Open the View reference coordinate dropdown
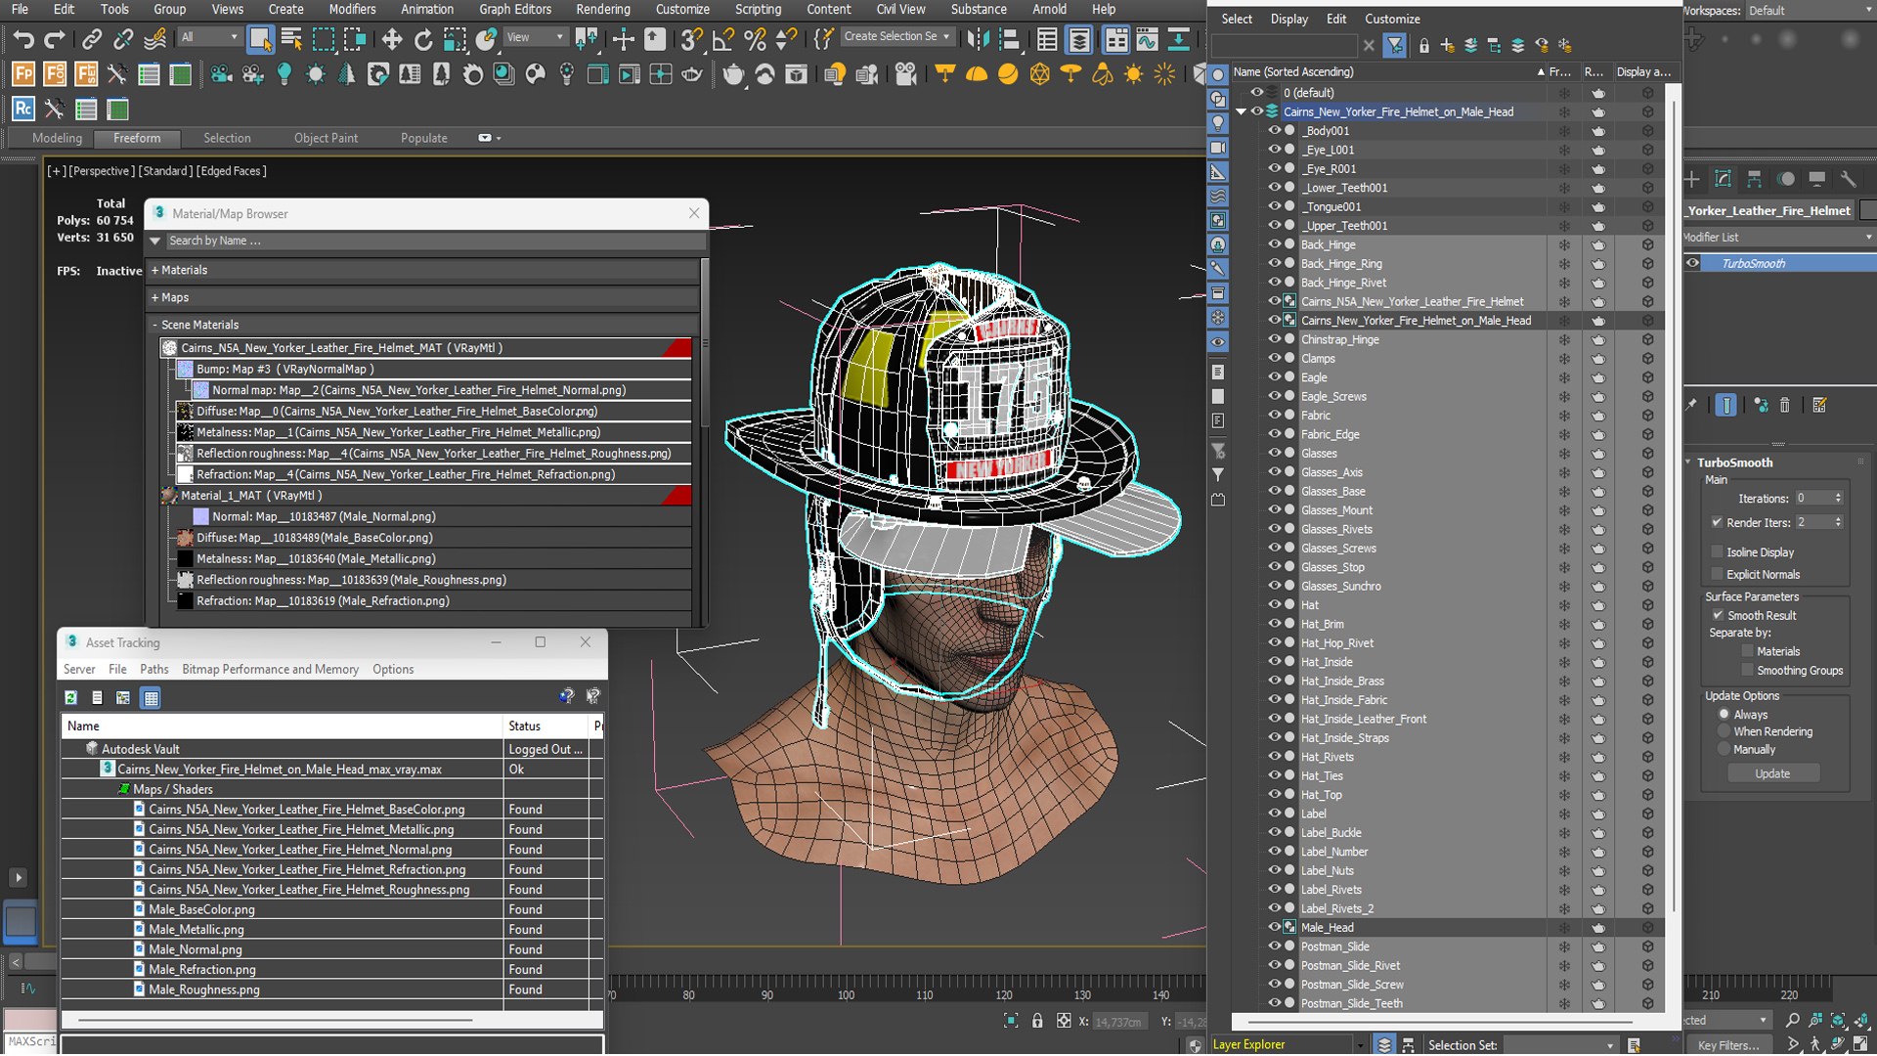Image resolution: width=1877 pixels, height=1056 pixels. click(x=535, y=37)
